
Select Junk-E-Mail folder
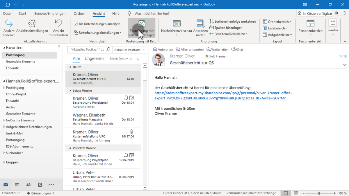click(15, 134)
